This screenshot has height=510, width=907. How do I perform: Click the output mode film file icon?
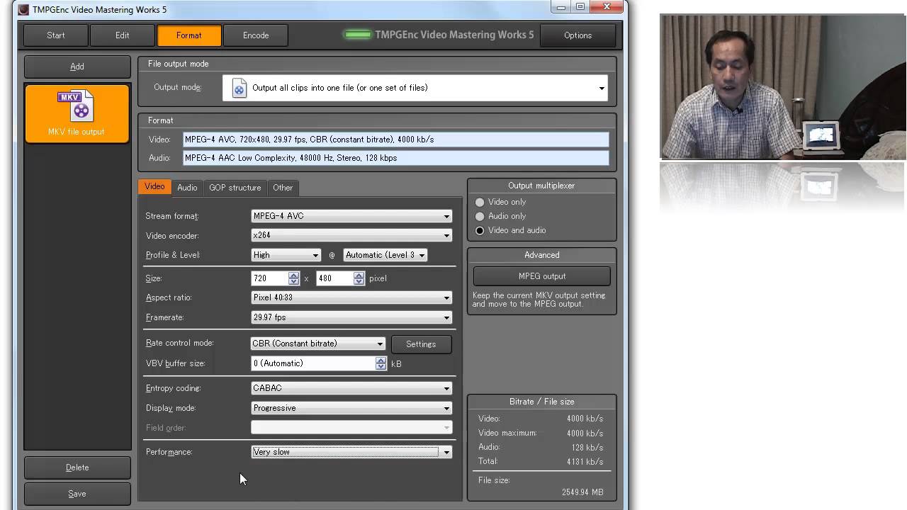point(240,88)
